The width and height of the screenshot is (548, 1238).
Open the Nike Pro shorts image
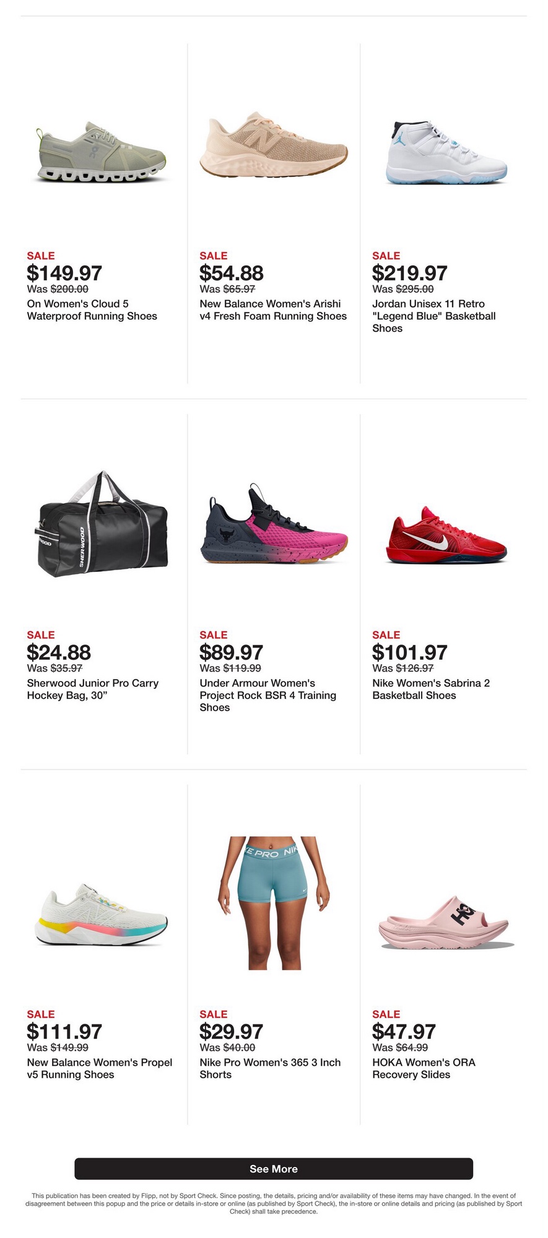tap(274, 903)
